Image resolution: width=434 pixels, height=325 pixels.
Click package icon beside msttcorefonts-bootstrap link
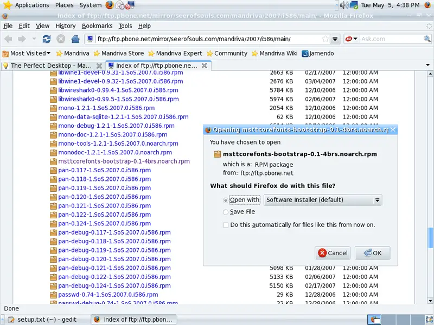(x=53, y=161)
